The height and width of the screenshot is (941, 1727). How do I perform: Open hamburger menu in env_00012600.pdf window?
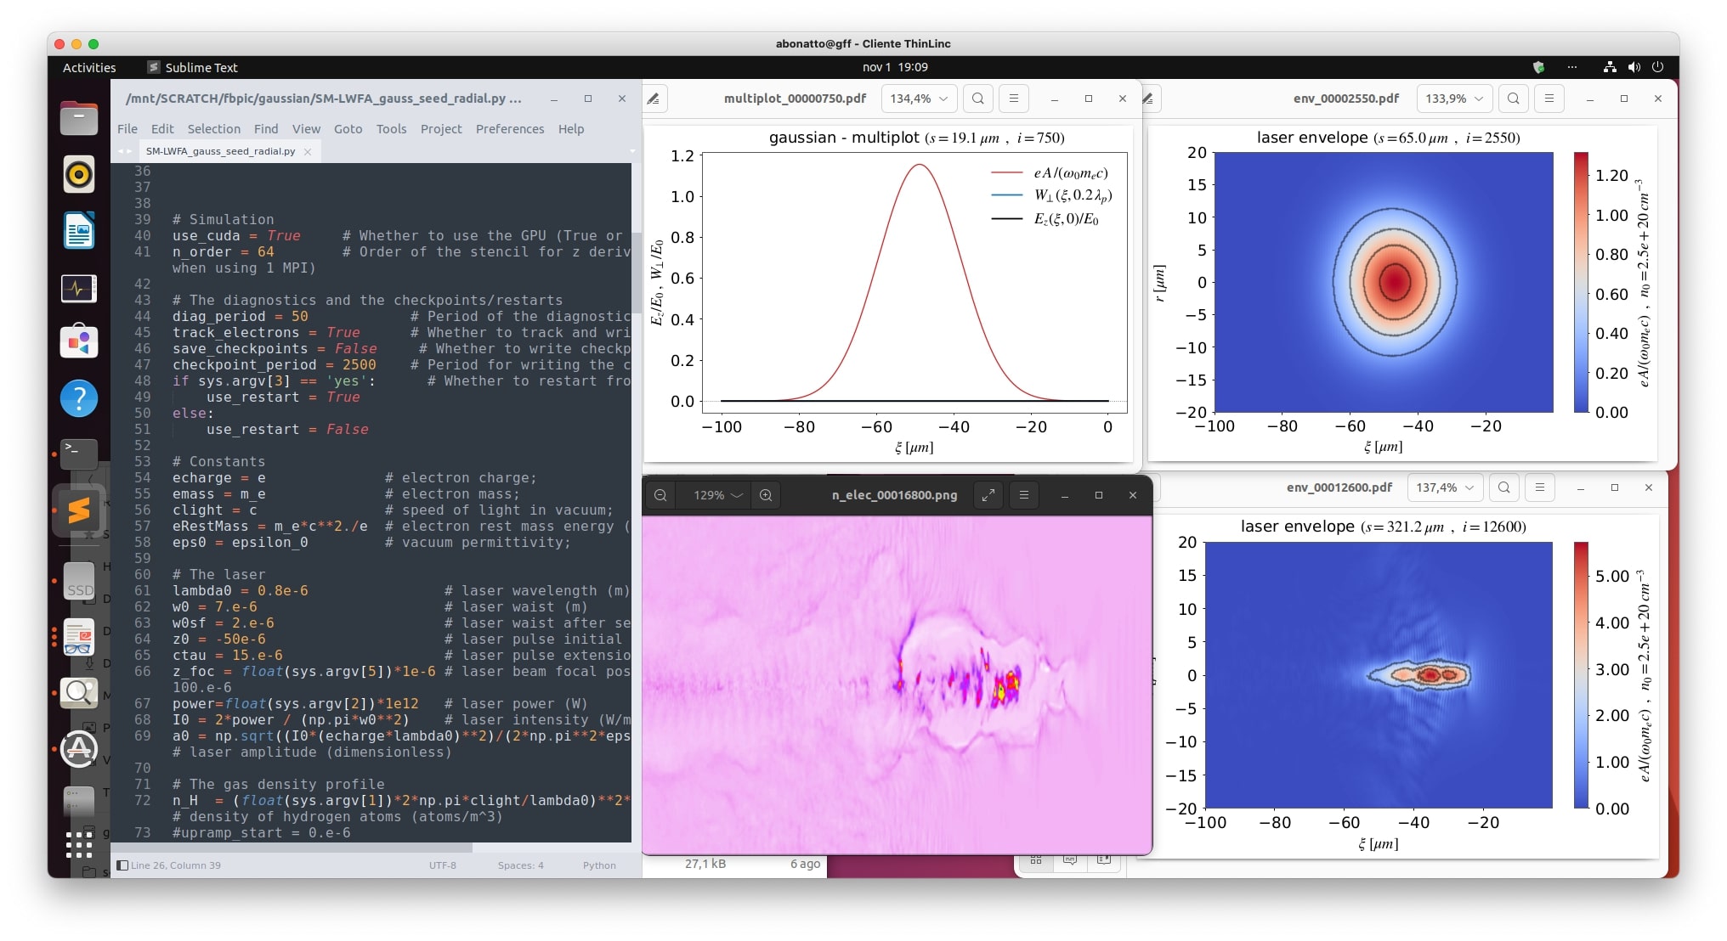[1540, 487]
